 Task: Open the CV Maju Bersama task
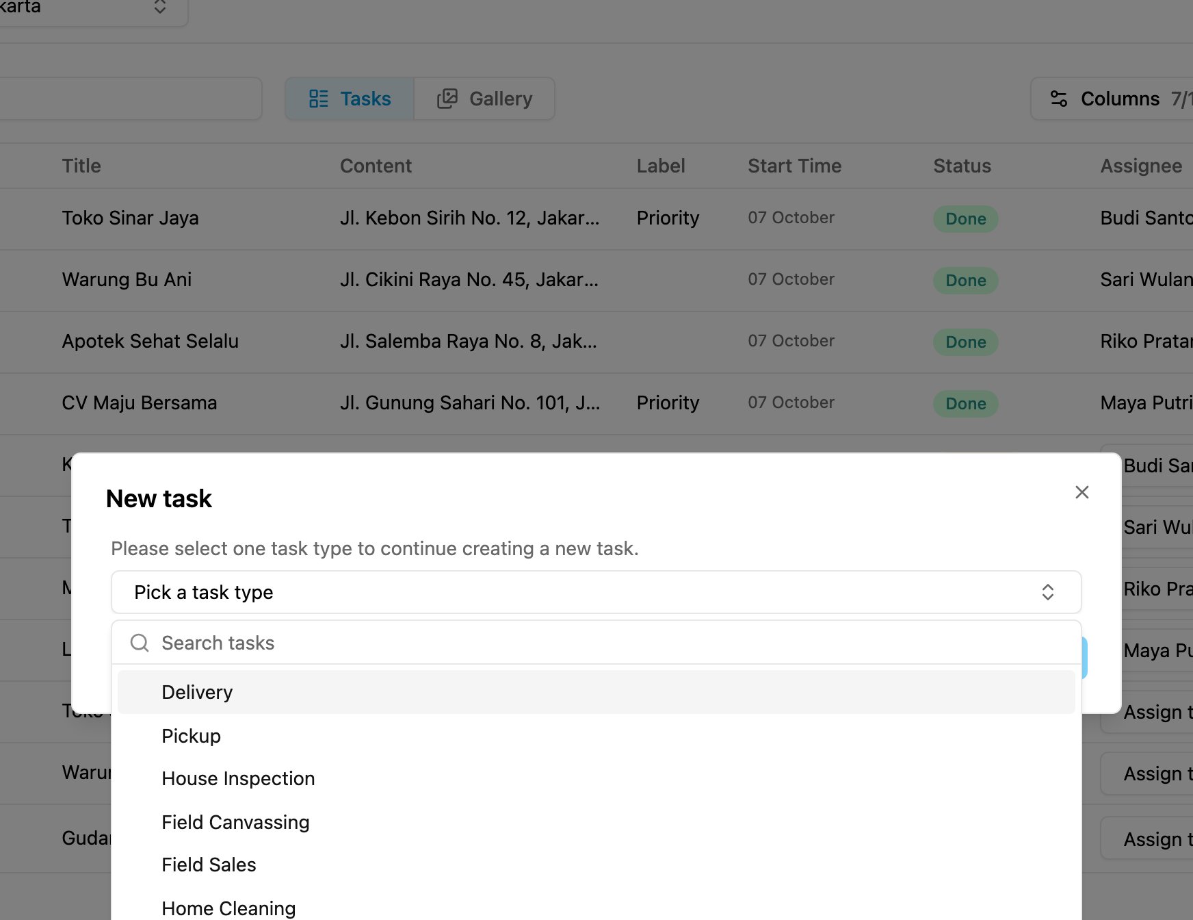click(x=140, y=402)
